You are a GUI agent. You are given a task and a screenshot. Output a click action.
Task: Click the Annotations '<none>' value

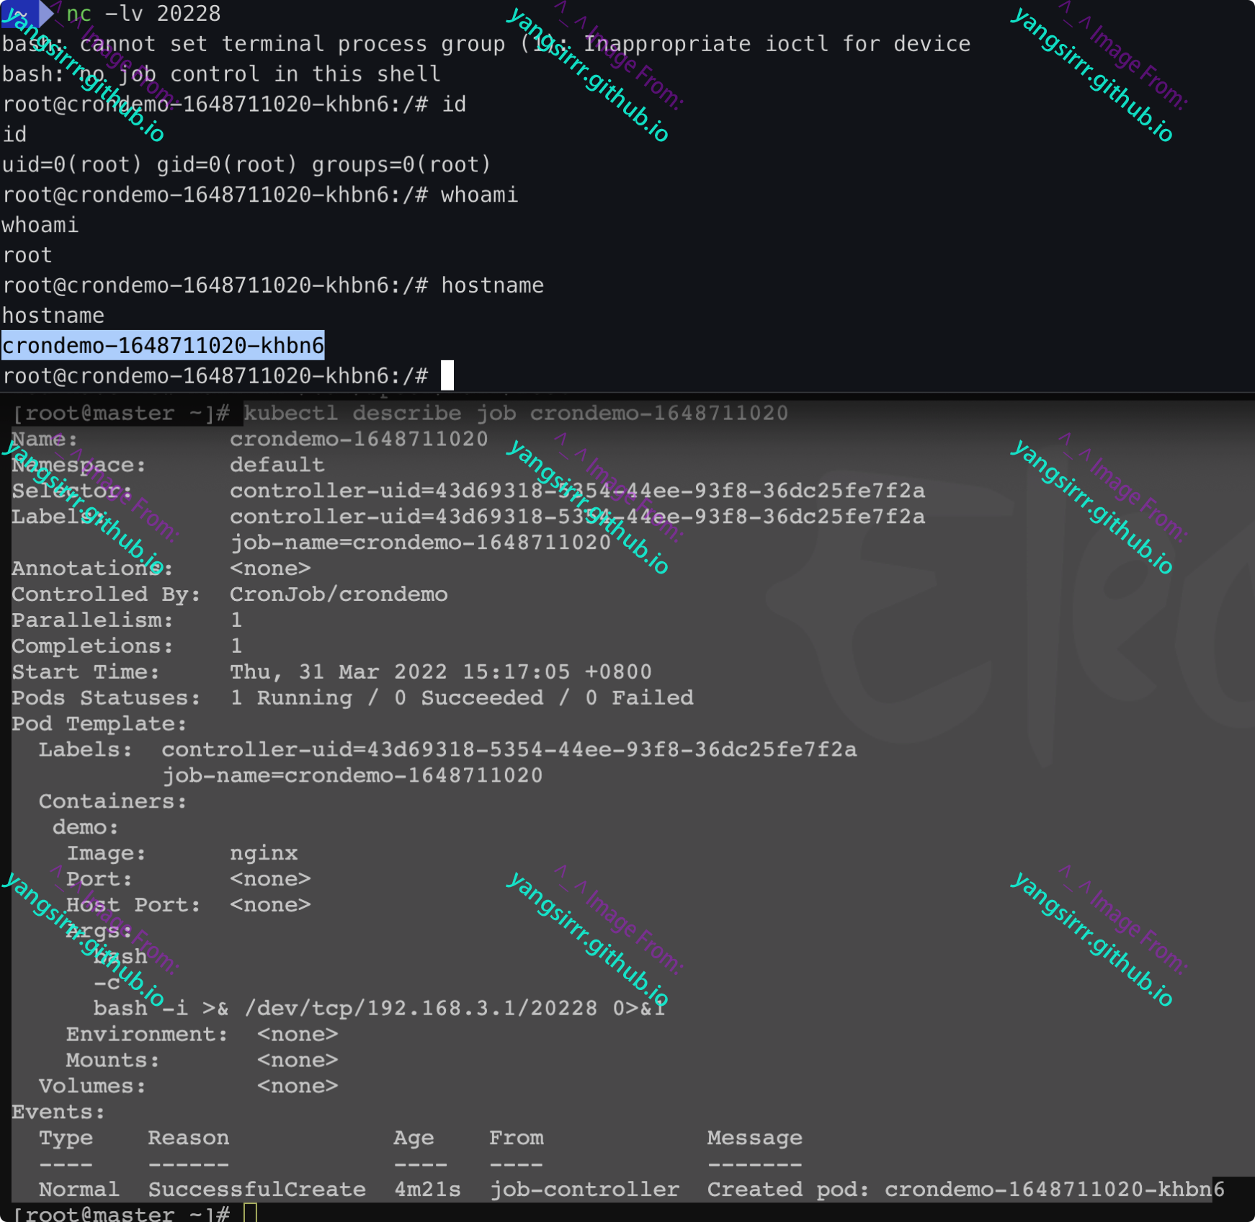(270, 568)
